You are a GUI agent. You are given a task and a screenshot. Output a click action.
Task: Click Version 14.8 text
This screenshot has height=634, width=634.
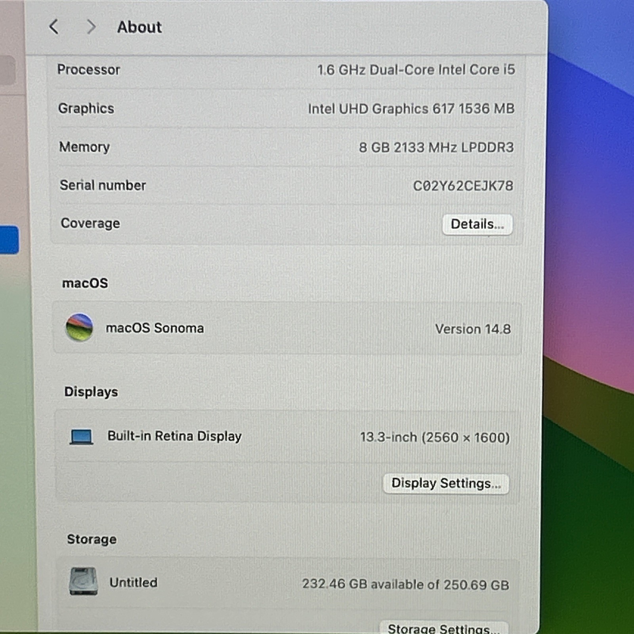click(x=473, y=329)
